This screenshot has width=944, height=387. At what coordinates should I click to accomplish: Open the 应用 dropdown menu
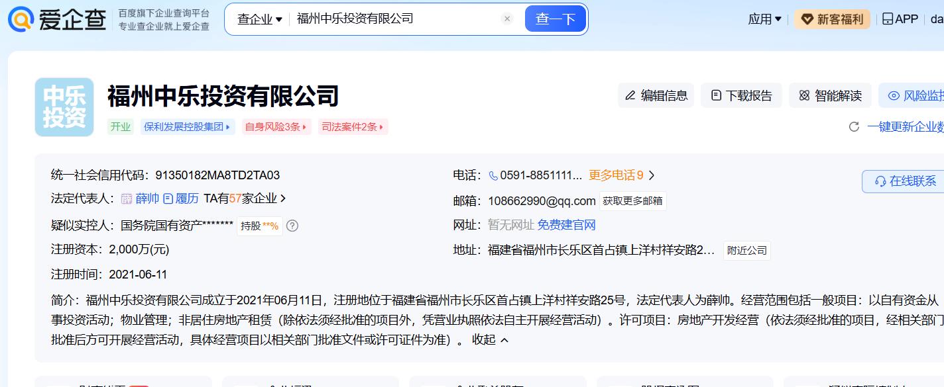coord(764,19)
